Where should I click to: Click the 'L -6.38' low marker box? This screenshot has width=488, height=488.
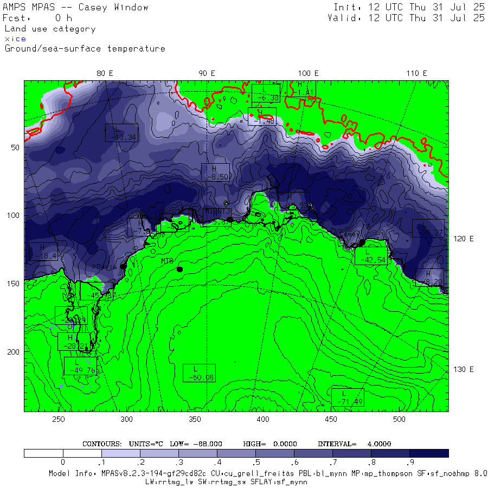(x=266, y=93)
